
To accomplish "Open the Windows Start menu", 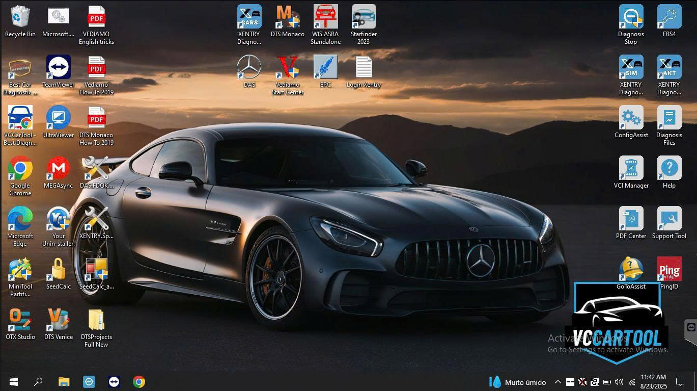I will (14, 382).
